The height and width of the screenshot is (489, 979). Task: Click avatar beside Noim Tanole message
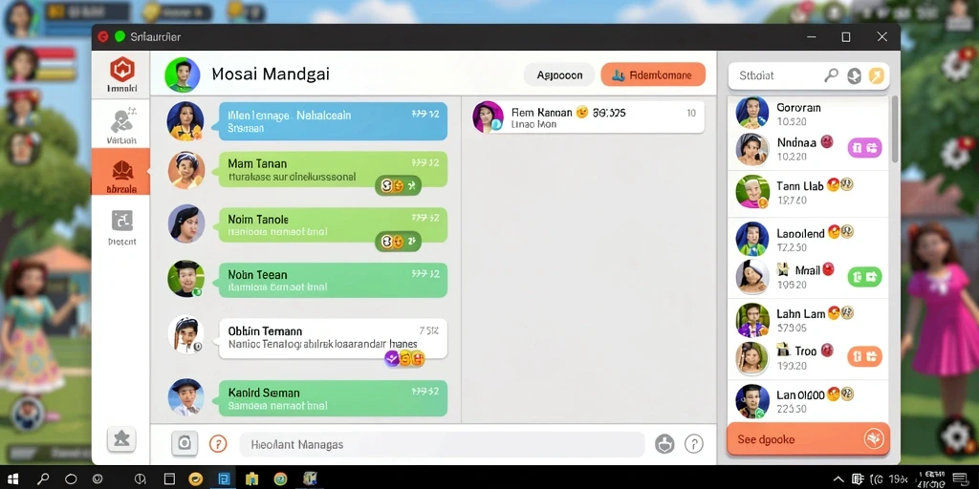(186, 223)
